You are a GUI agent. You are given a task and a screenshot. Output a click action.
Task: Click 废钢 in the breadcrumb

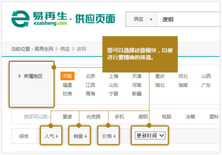81,49
